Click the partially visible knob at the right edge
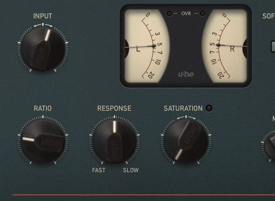275x201 pixels. click(x=270, y=146)
